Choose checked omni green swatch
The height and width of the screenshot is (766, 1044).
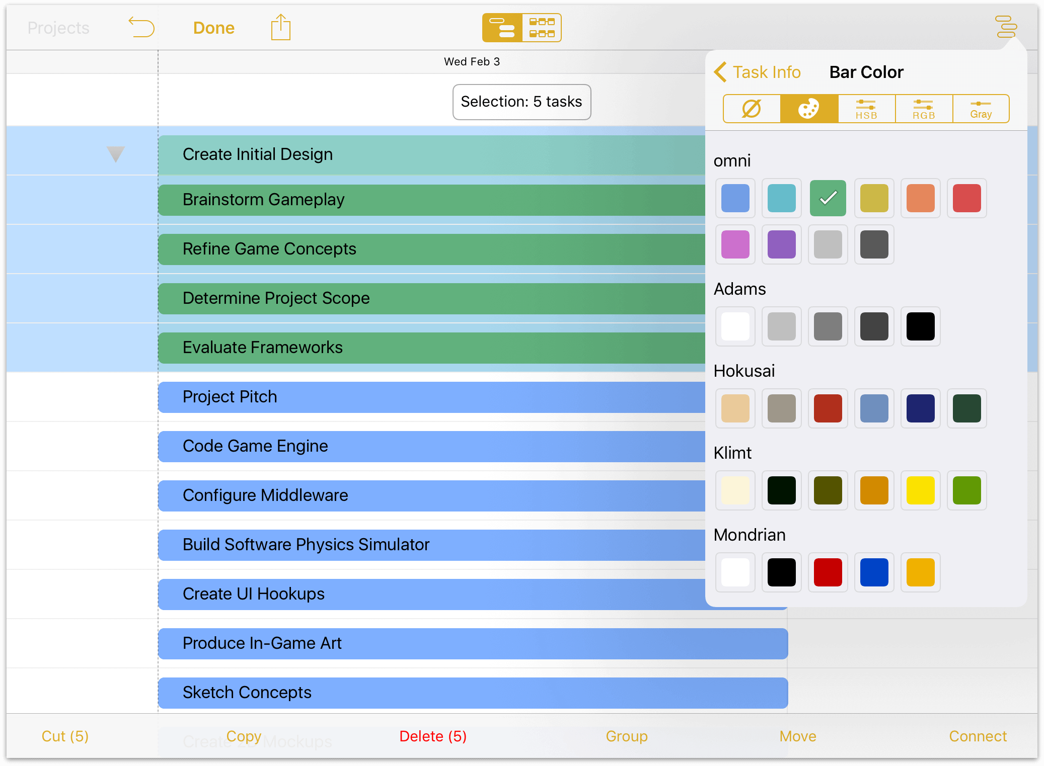click(828, 198)
